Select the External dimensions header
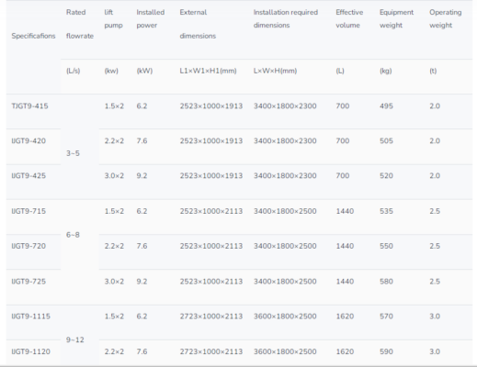 point(198,24)
